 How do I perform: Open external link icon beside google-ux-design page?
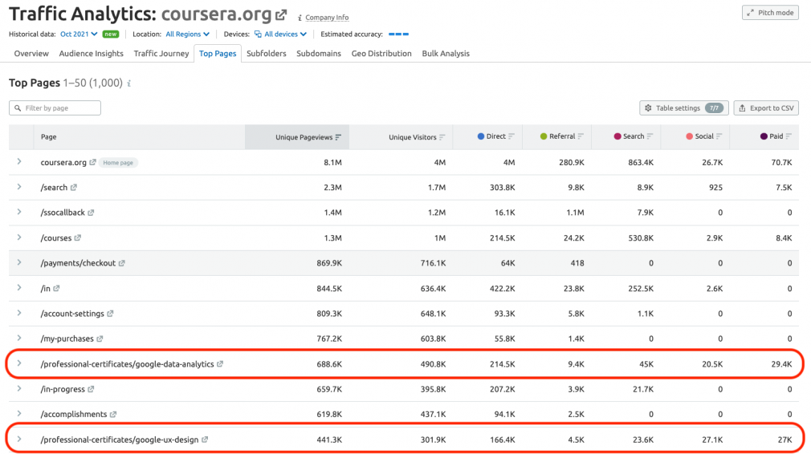(x=205, y=440)
